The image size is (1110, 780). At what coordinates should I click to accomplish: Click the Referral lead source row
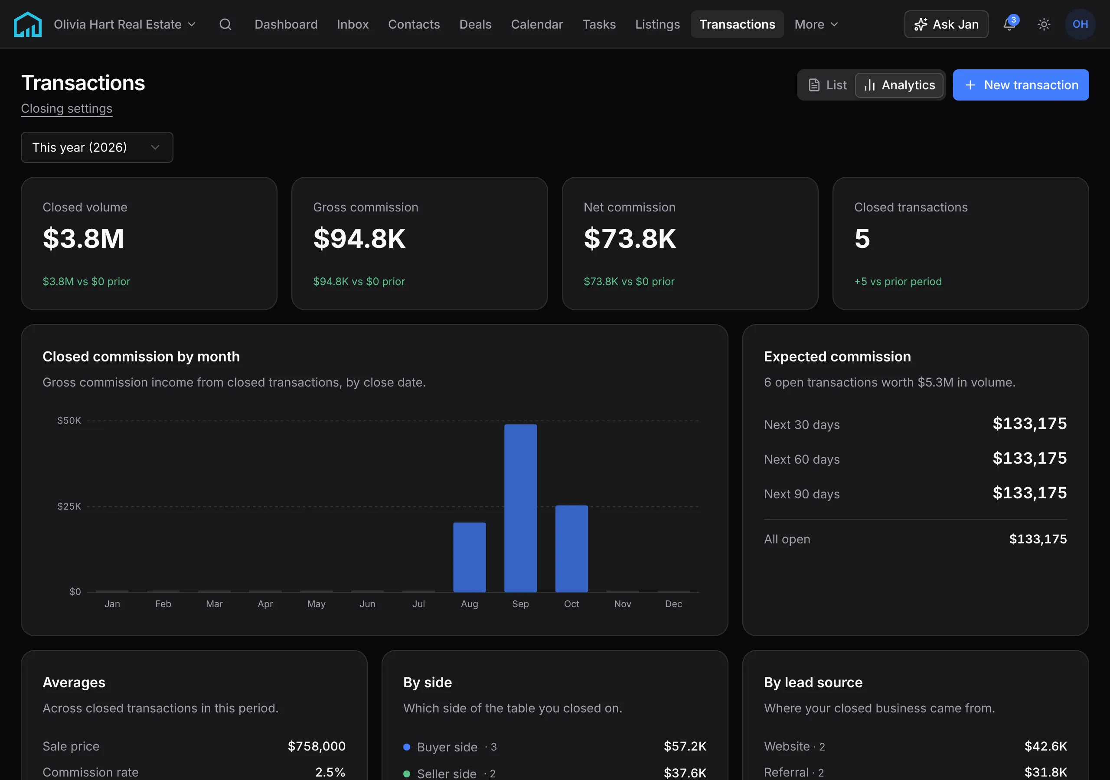916,772
